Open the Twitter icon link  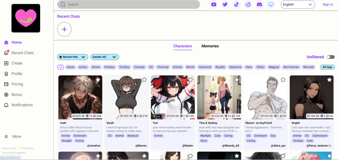225,4
